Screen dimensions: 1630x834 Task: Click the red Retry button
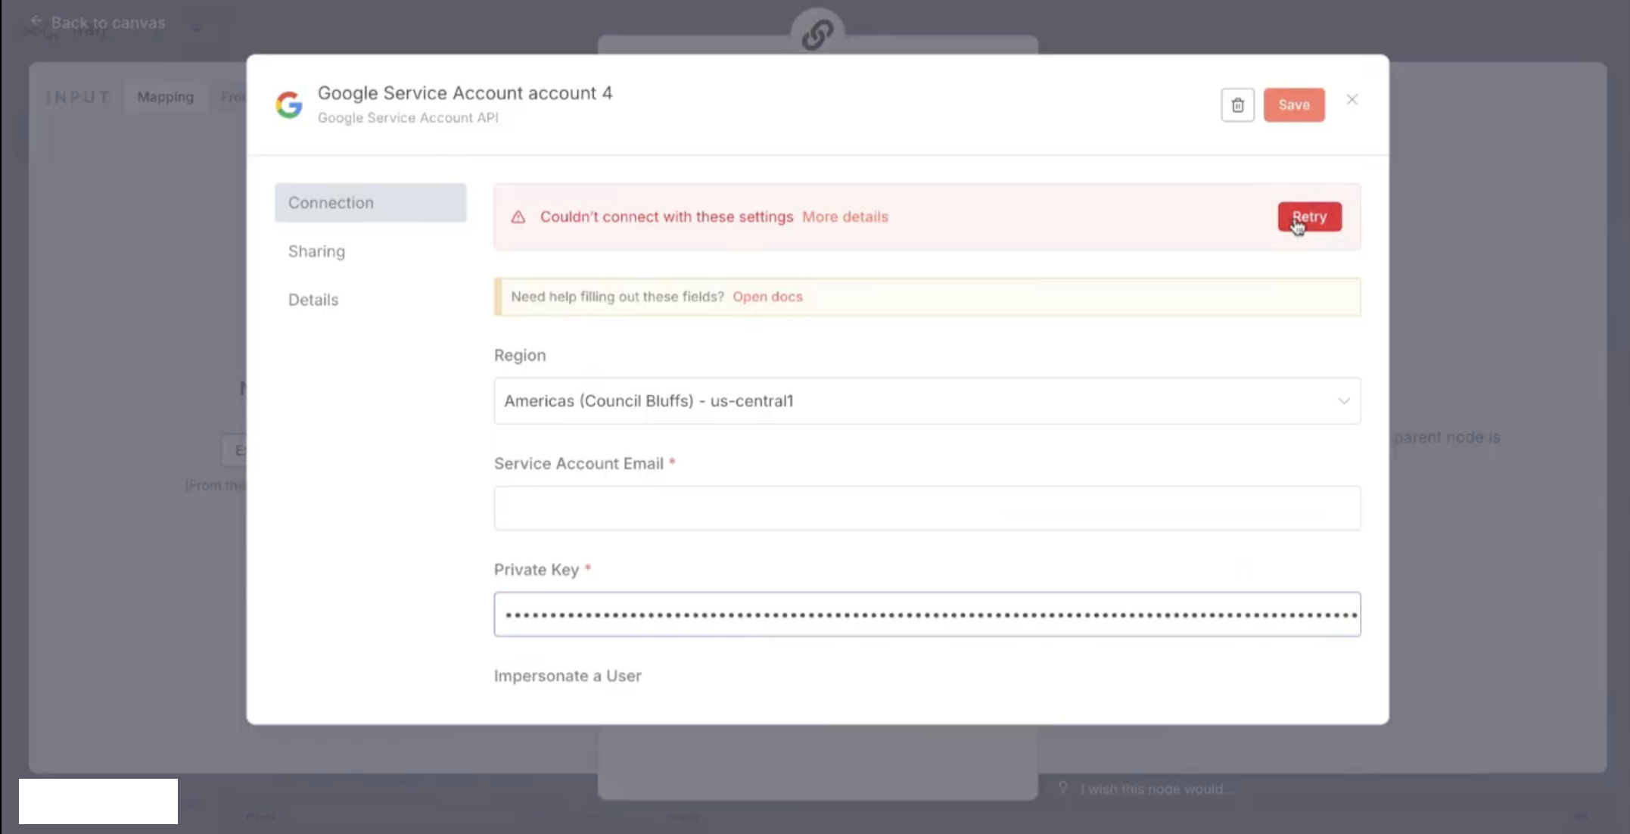pos(1309,217)
